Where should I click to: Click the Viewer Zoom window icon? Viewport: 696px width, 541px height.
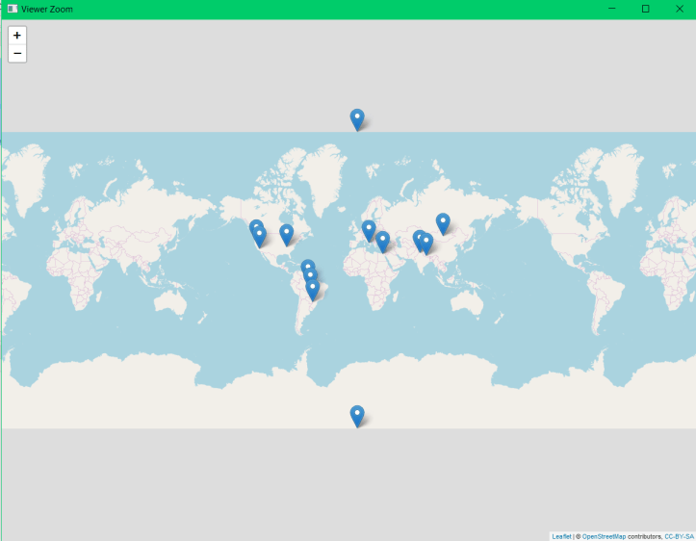pos(12,9)
